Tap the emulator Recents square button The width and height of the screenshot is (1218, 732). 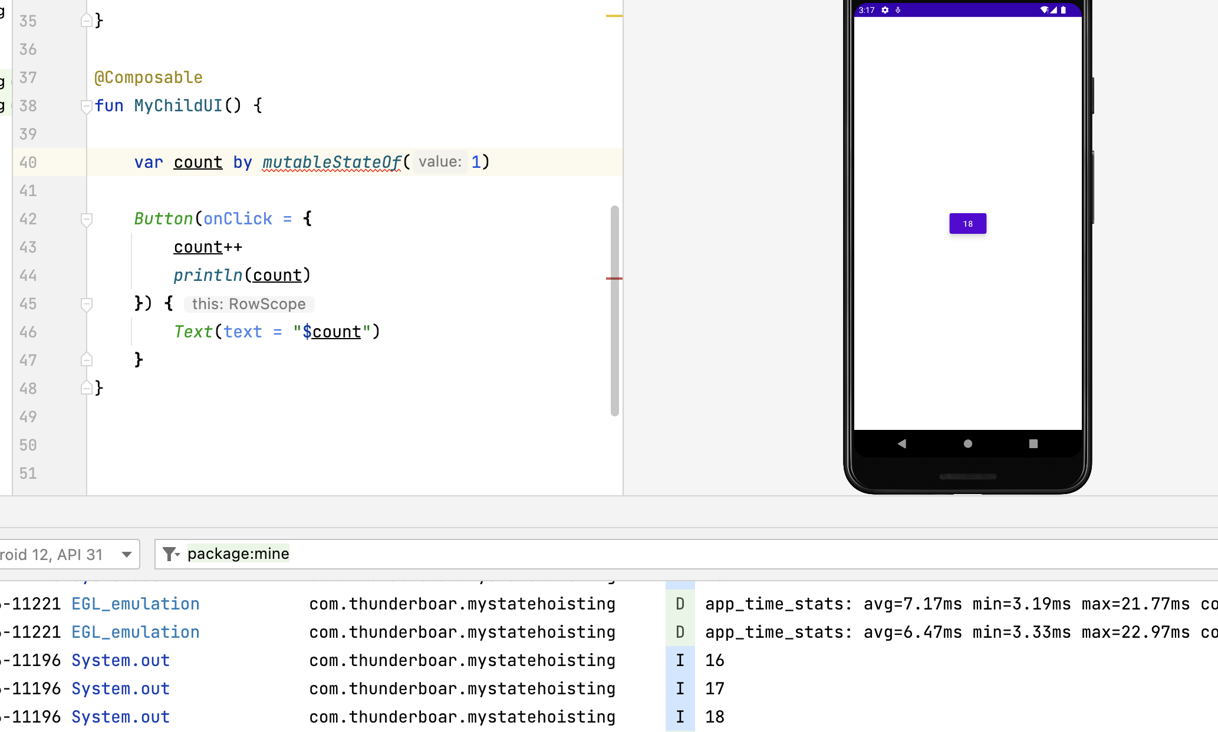[1033, 443]
